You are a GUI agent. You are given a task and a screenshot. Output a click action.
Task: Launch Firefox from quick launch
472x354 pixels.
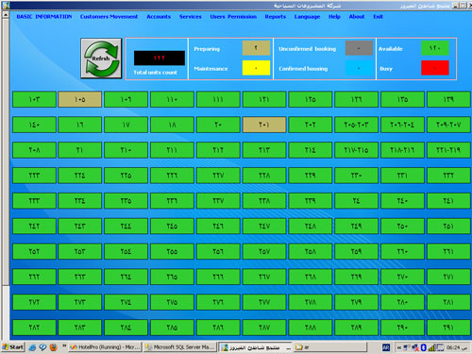pyautogui.click(x=54, y=347)
